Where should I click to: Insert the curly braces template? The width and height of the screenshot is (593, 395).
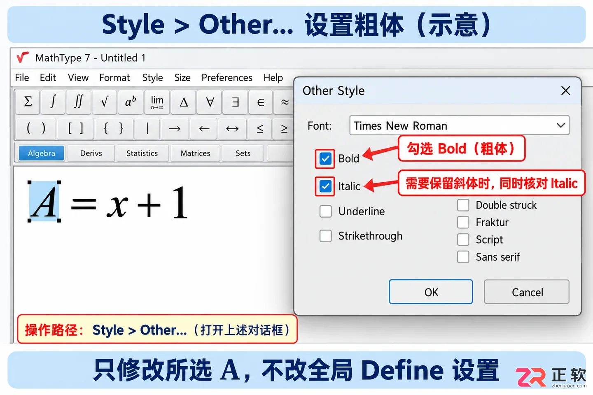click(x=113, y=129)
